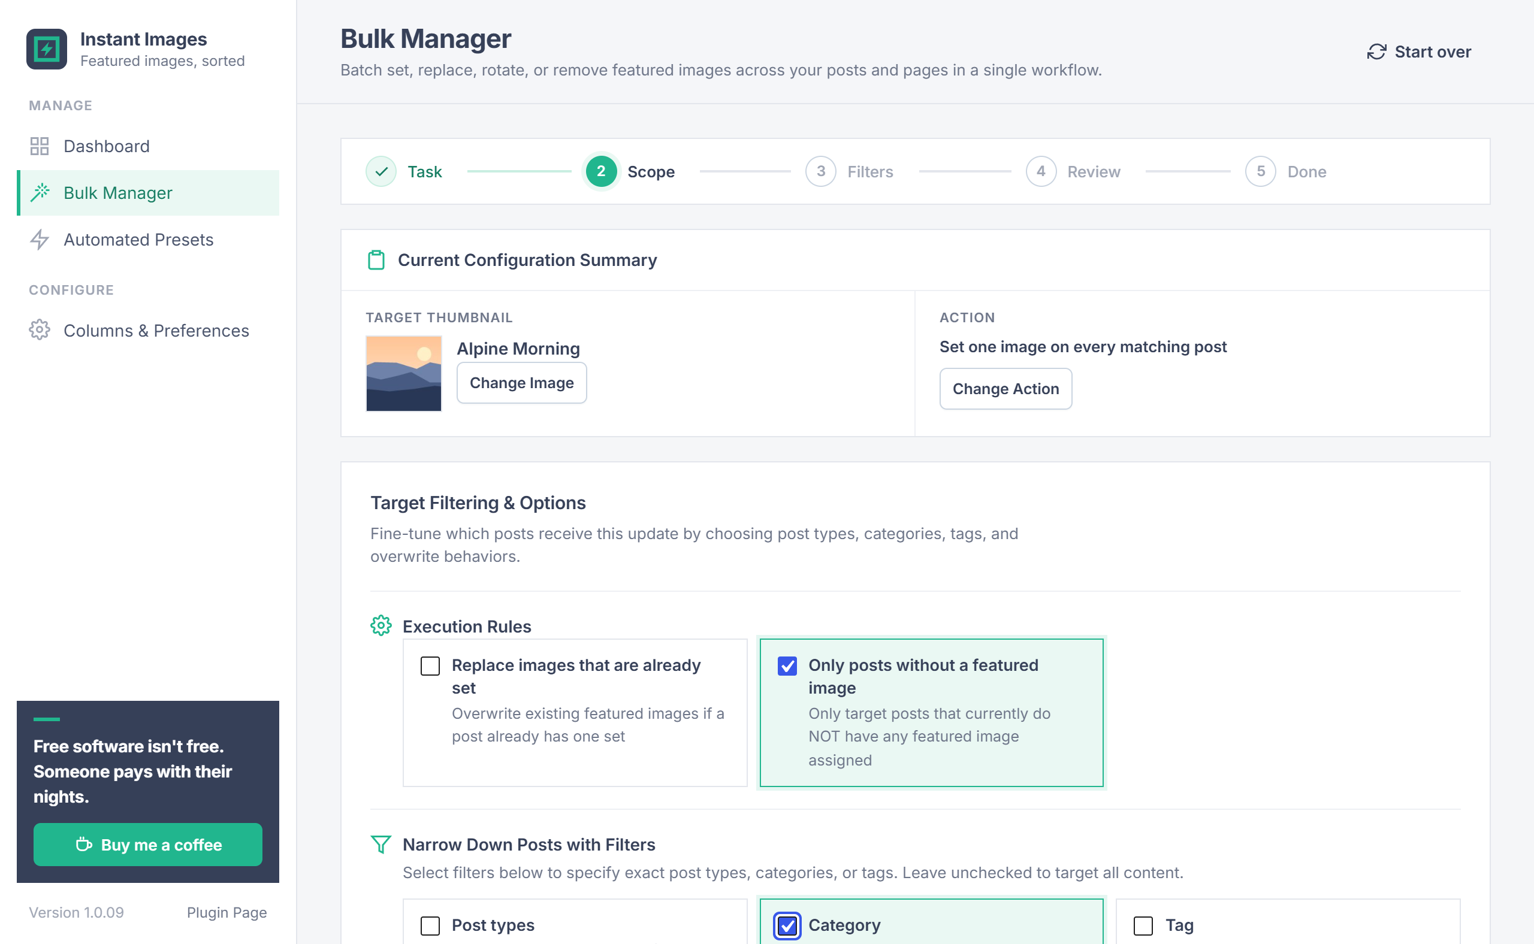Click Buy me a coffee button
This screenshot has width=1534, height=944.
[148, 845]
